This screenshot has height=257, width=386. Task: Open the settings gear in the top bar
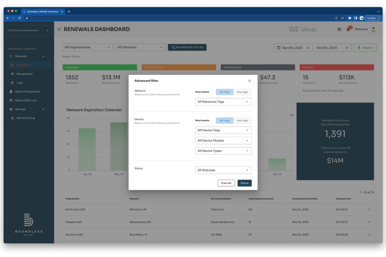[x=339, y=29]
